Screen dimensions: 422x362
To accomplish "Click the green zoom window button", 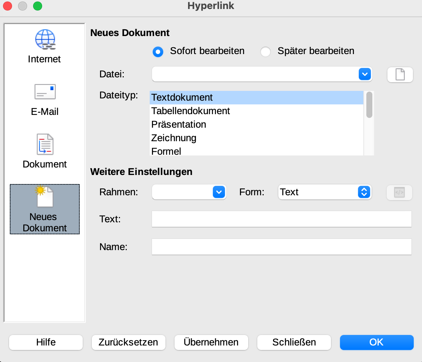I will pos(38,6).
